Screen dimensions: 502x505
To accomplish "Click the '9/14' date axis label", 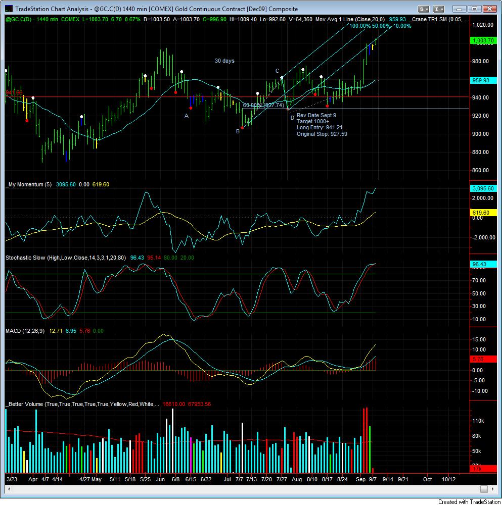I will 388,479.
